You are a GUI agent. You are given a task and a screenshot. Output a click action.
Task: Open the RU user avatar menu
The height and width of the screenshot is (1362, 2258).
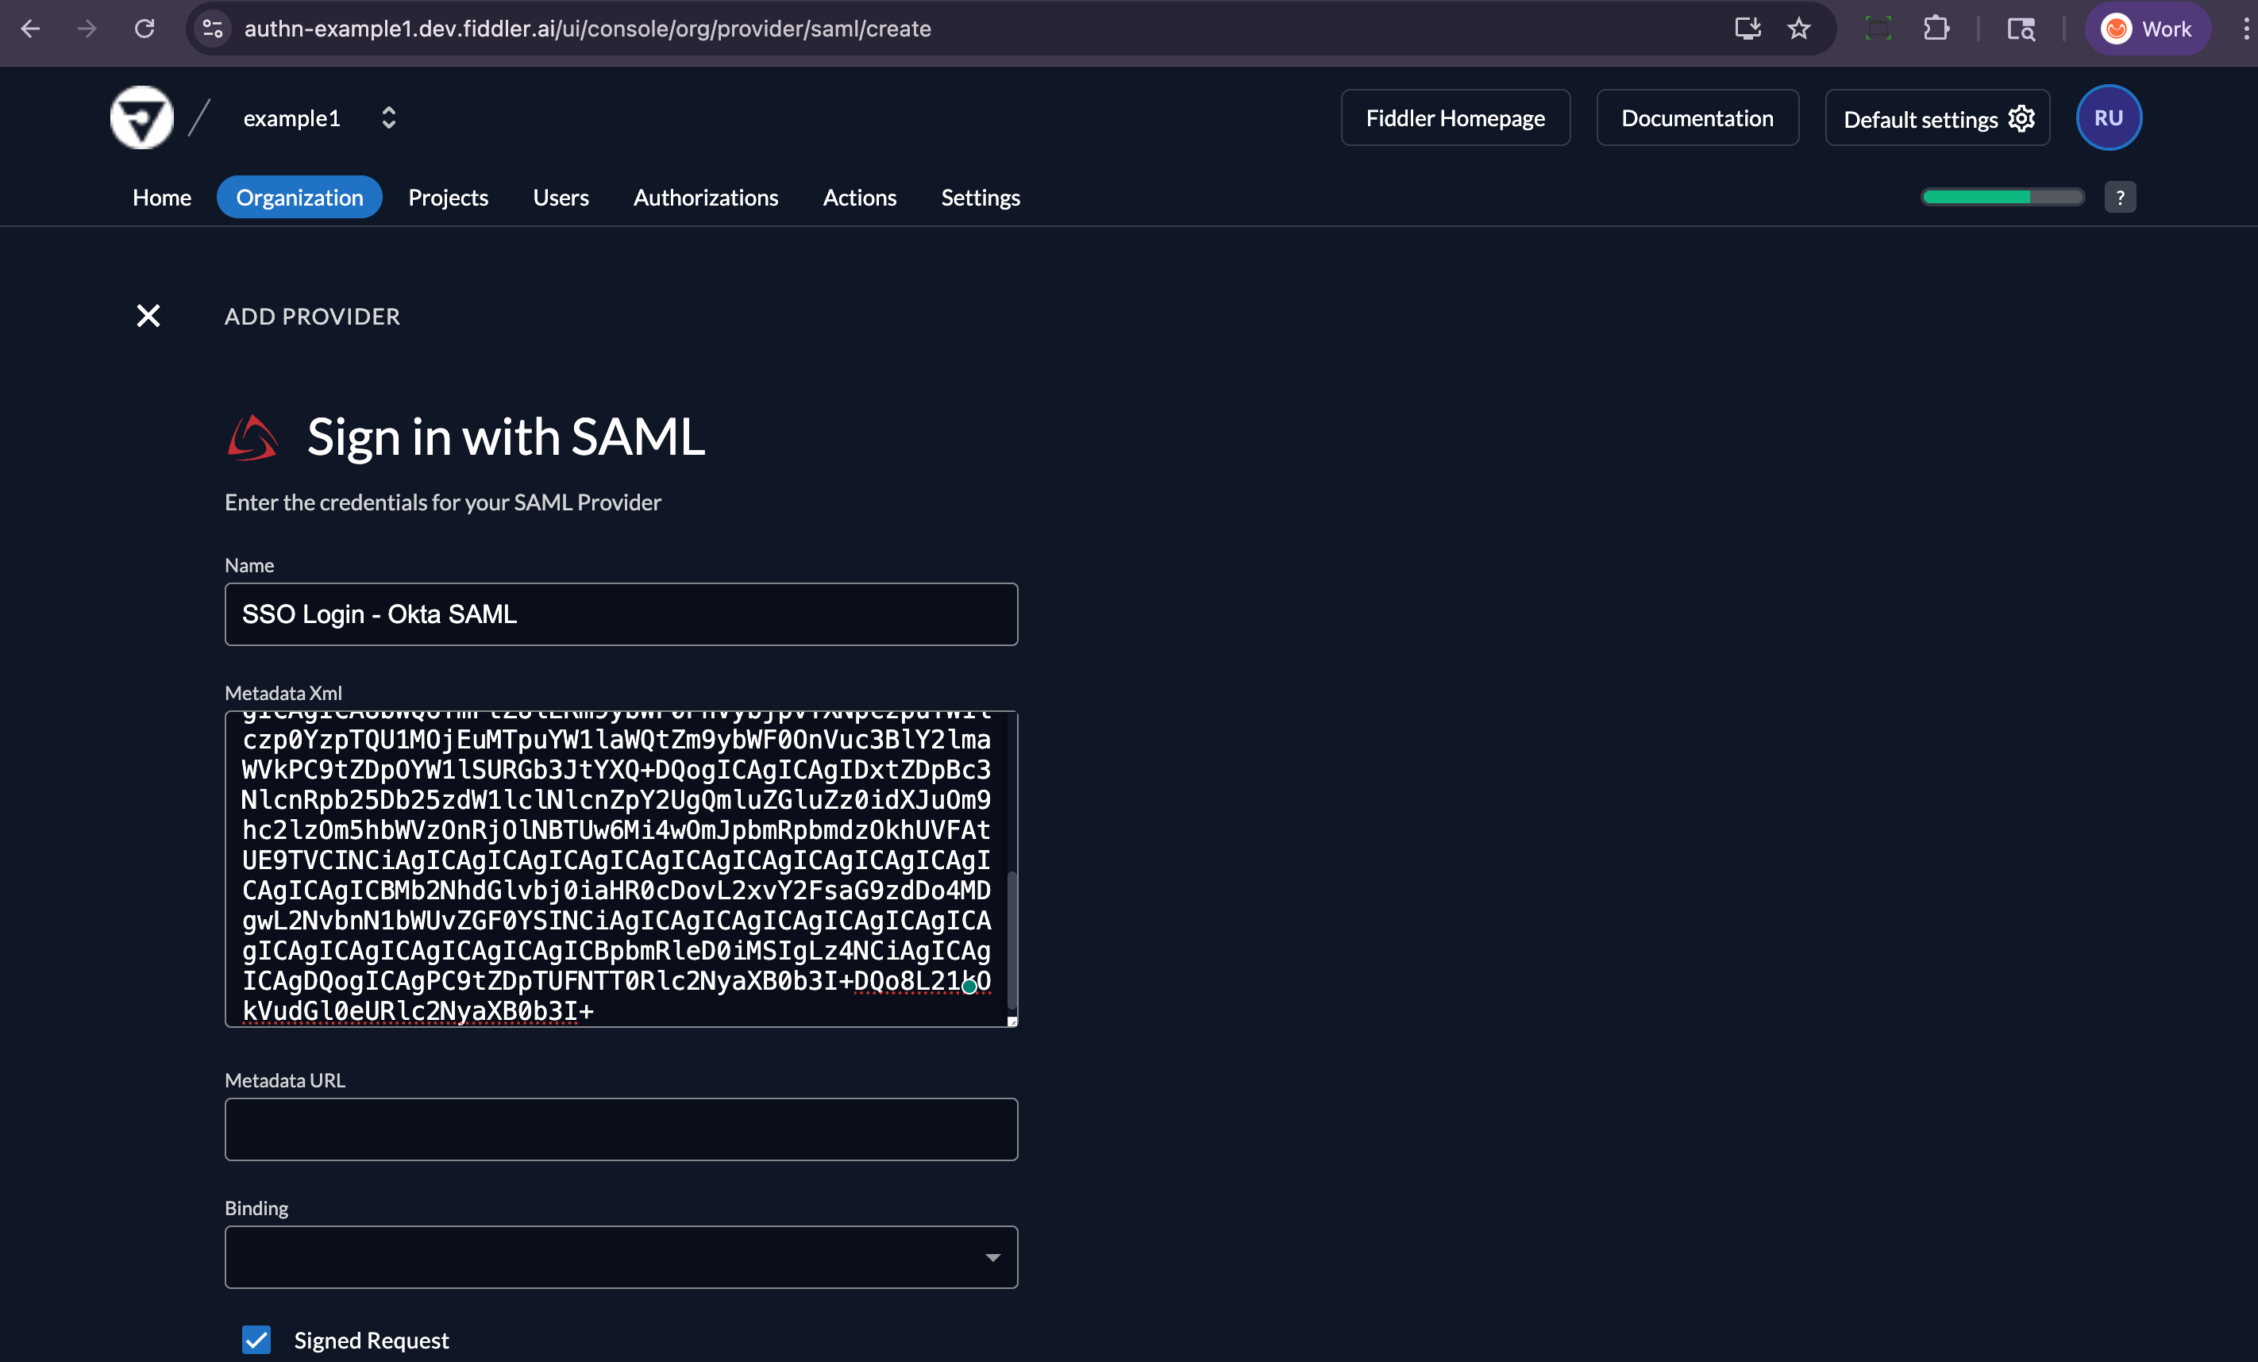2109,117
